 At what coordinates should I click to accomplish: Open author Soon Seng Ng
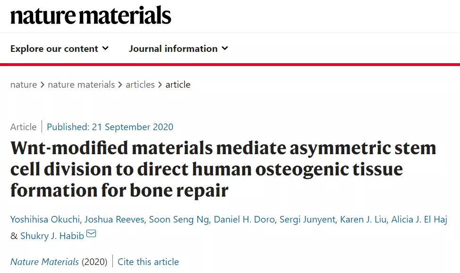pos(179,219)
